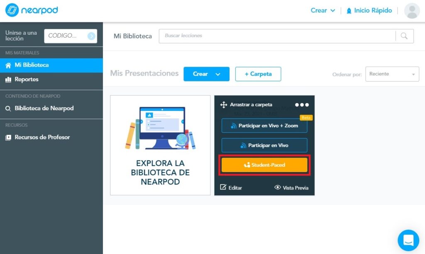Click the Editar pencil icon
This screenshot has height=254, width=425.
point(223,187)
